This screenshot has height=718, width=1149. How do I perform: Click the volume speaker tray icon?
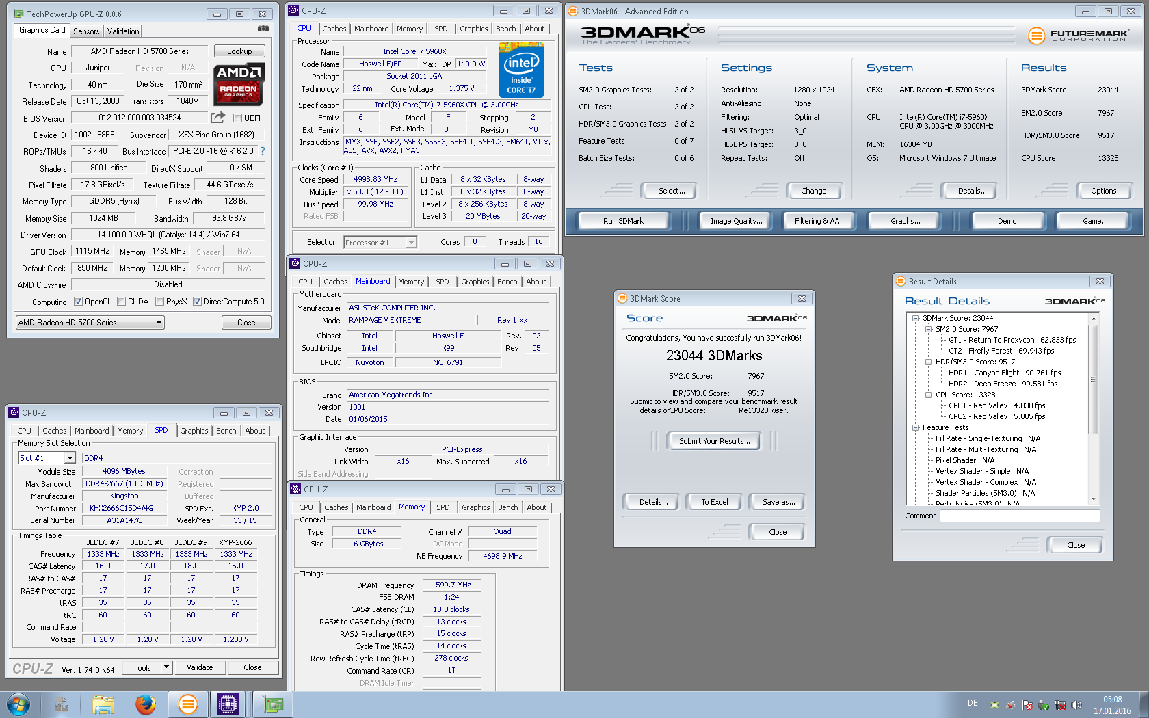tap(1077, 705)
